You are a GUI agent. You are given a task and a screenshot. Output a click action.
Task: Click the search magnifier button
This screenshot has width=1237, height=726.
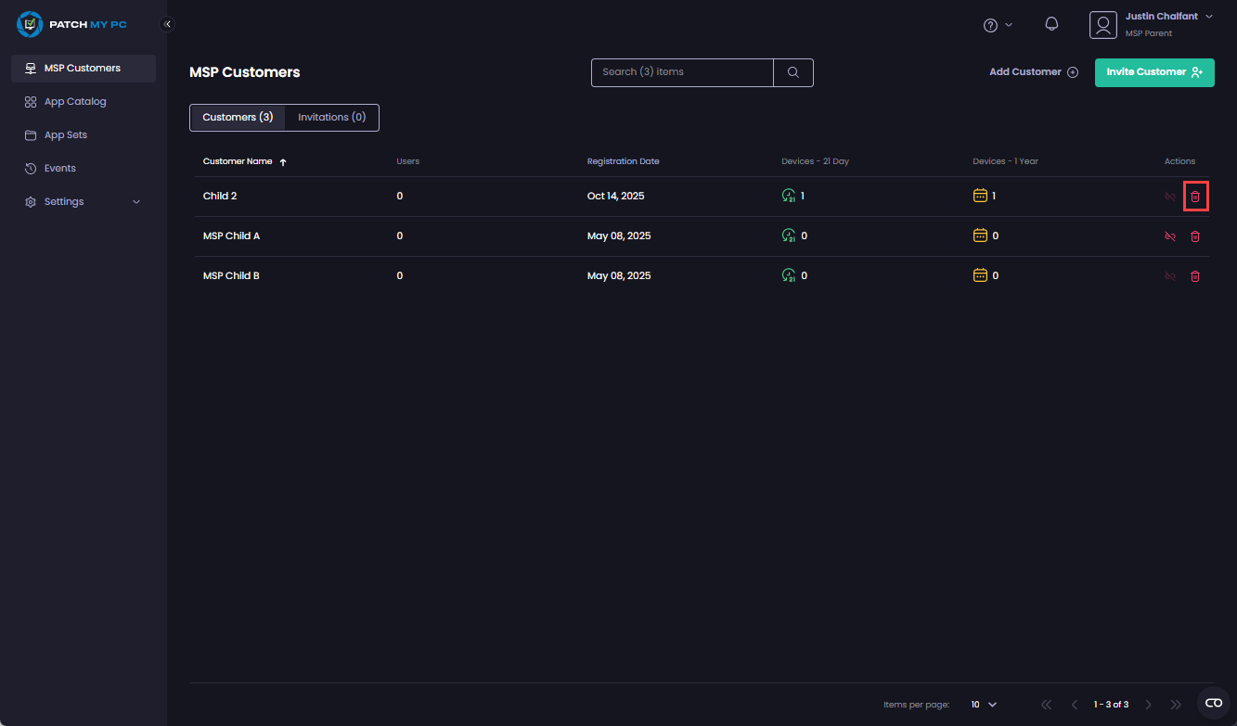793,72
